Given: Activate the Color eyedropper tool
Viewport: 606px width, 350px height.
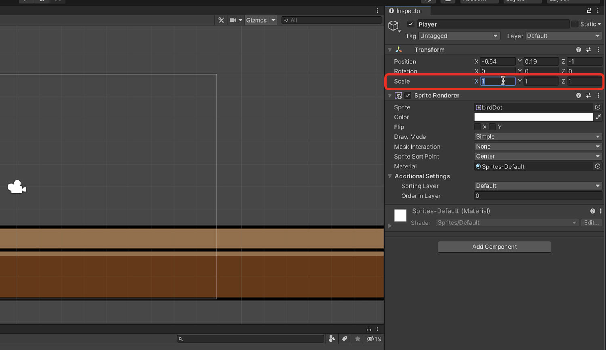Looking at the screenshot, I should (598, 117).
